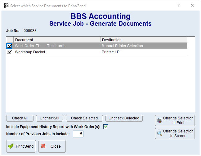Uncheck the Work Order: TL checkbox
This screenshot has width=201, height=156.
10,46
